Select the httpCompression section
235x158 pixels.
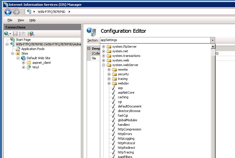130,129
